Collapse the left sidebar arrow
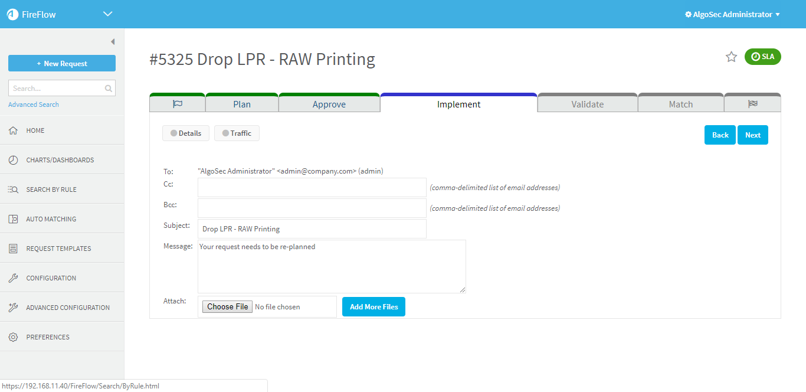Viewport: 806px width, 392px height. (112, 42)
